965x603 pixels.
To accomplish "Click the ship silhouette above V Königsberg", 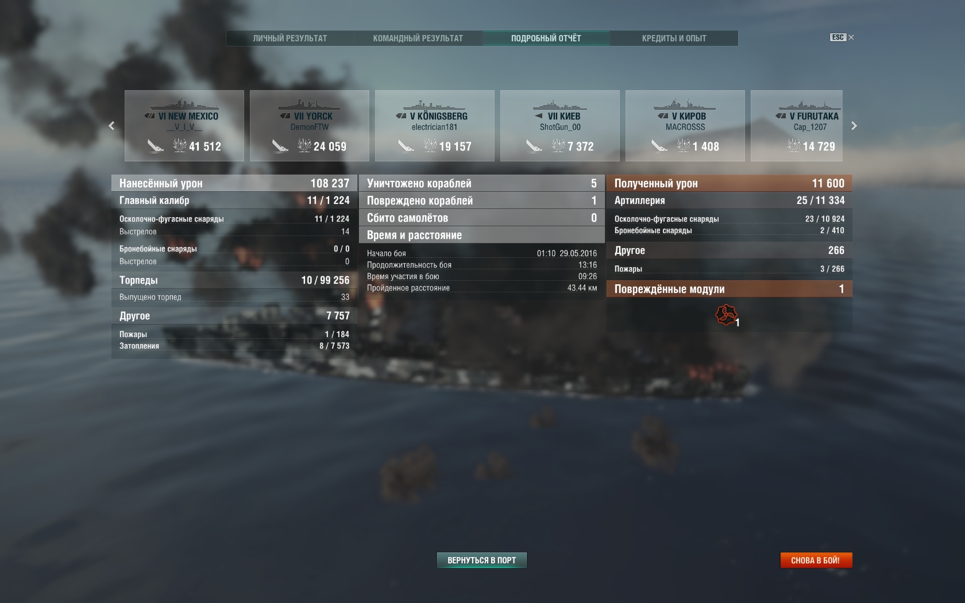I will click(434, 106).
